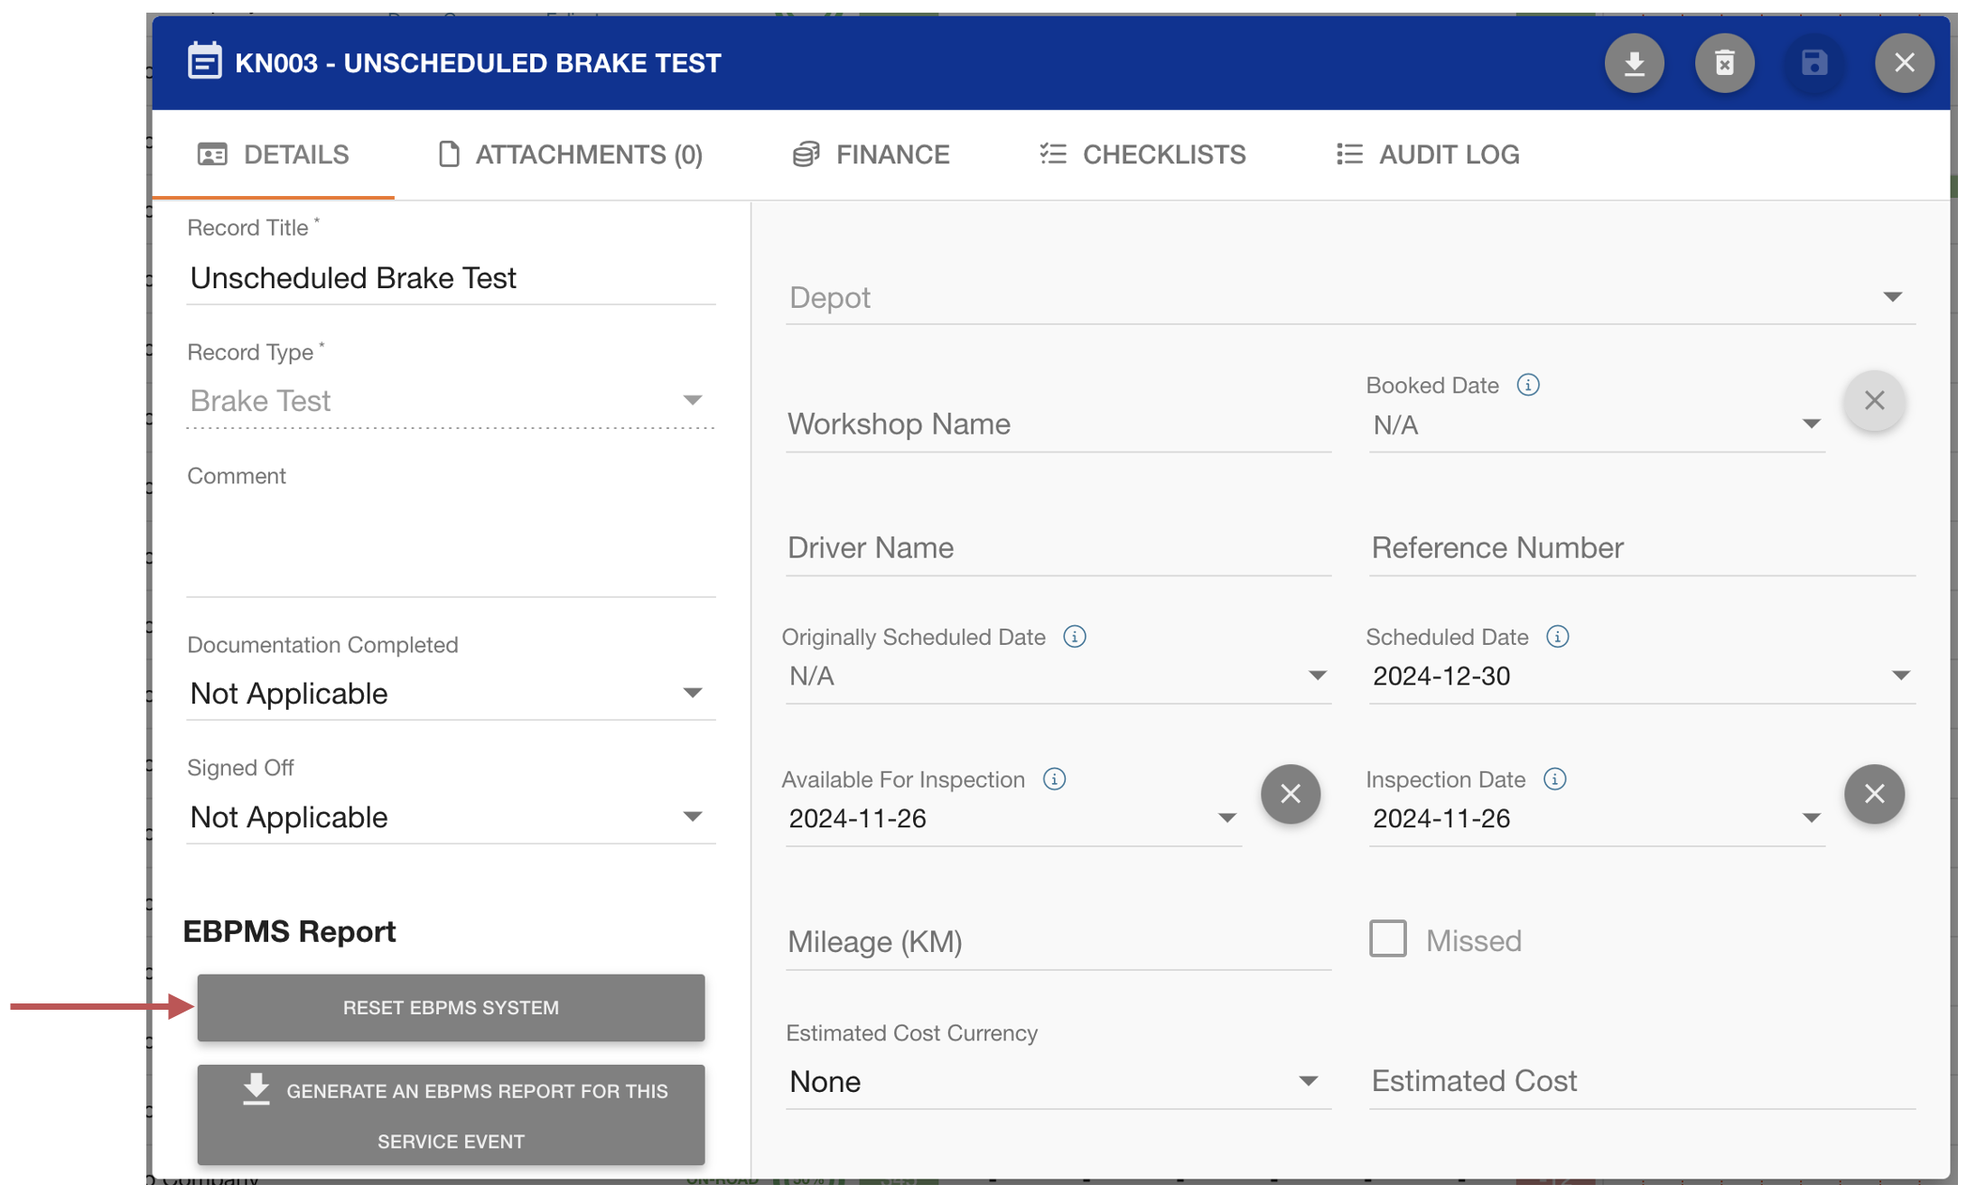Open the Checklists tab
Viewport: 1967px width, 1194px height.
coord(1142,154)
